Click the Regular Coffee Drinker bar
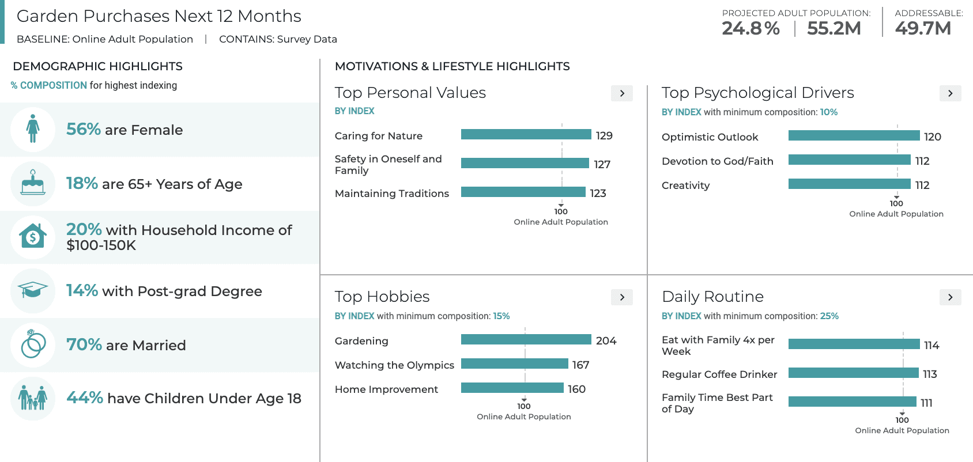This screenshot has width=973, height=462. pos(853,373)
